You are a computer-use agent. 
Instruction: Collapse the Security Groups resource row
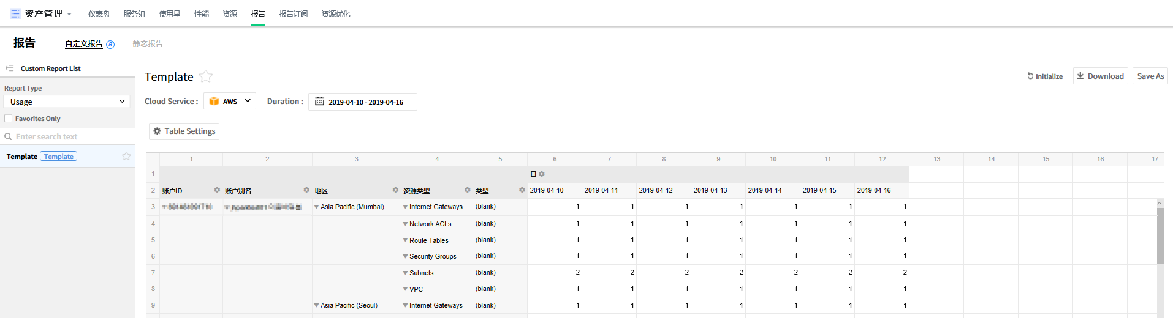coord(405,256)
